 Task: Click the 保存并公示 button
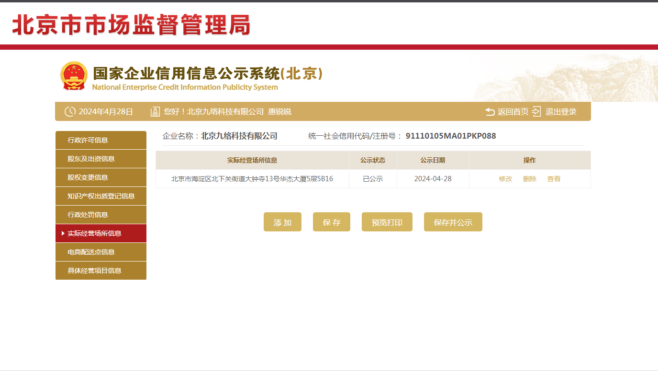[x=453, y=222]
